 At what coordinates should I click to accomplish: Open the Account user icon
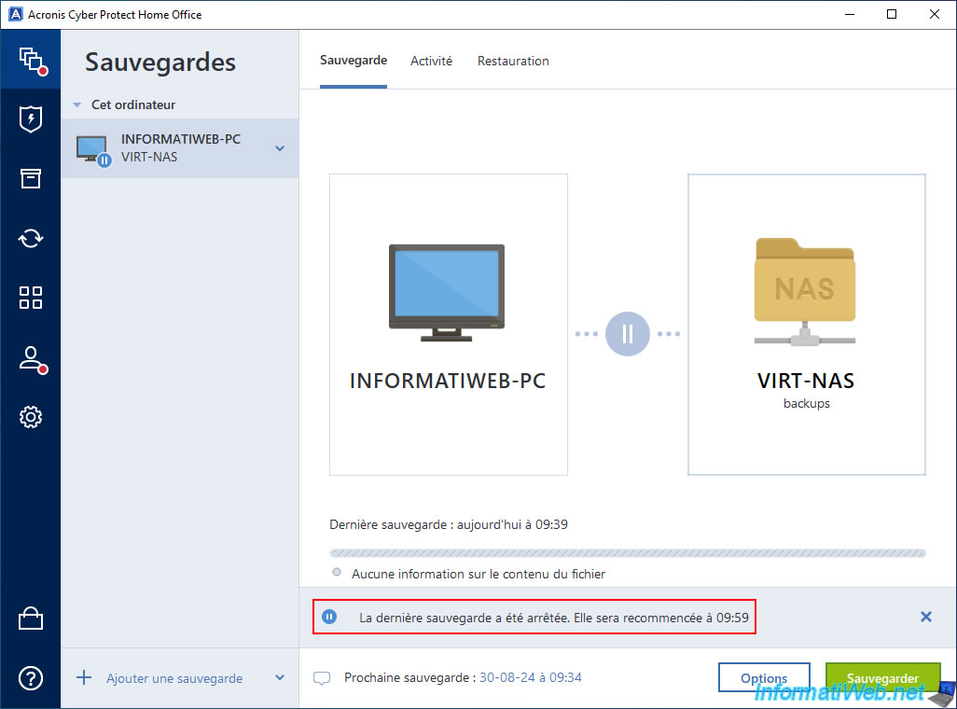click(x=32, y=359)
